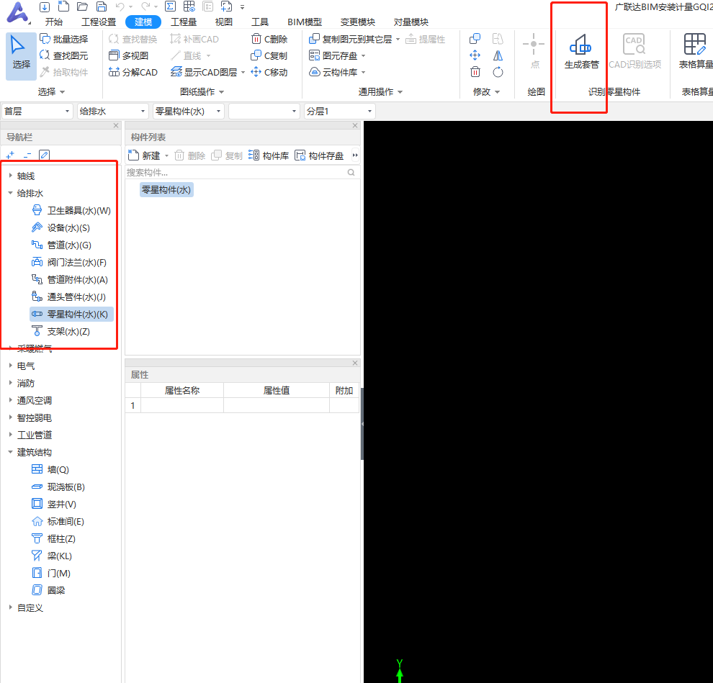Viewport: 713px width, 683px height.
Task: Select 卫生器具(水)(W) in navigation tree
Action: (x=71, y=210)
